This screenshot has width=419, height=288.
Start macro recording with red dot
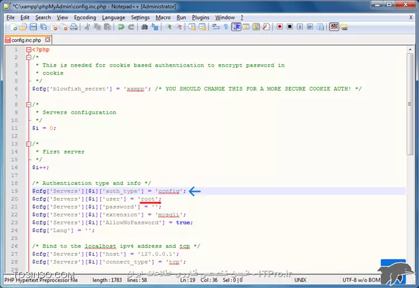(279, 27)
